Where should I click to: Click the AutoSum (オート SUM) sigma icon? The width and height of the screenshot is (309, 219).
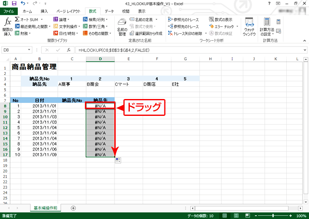(x=17, y=19)
